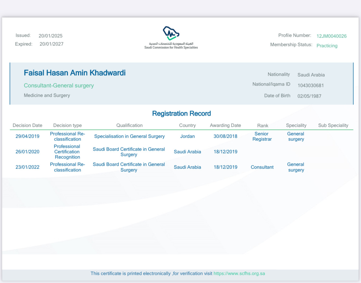Click the National ID number 1043030681
This screenshot has height=283, width=361.
coord(311,86)
